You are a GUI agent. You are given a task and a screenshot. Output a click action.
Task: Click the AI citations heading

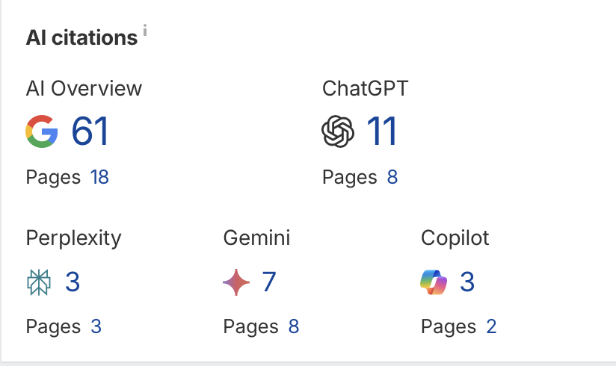(x=81, y=37)
